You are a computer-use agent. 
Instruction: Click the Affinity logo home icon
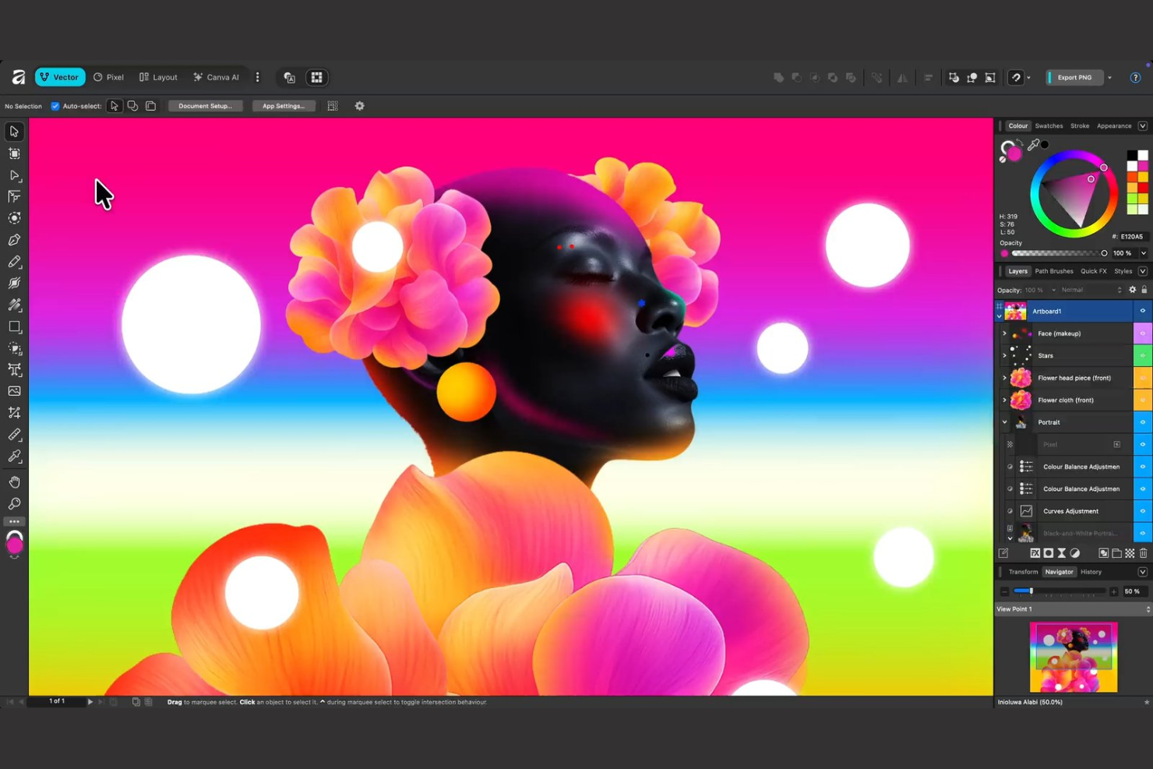pyautogui.click(x=18, y=77)
